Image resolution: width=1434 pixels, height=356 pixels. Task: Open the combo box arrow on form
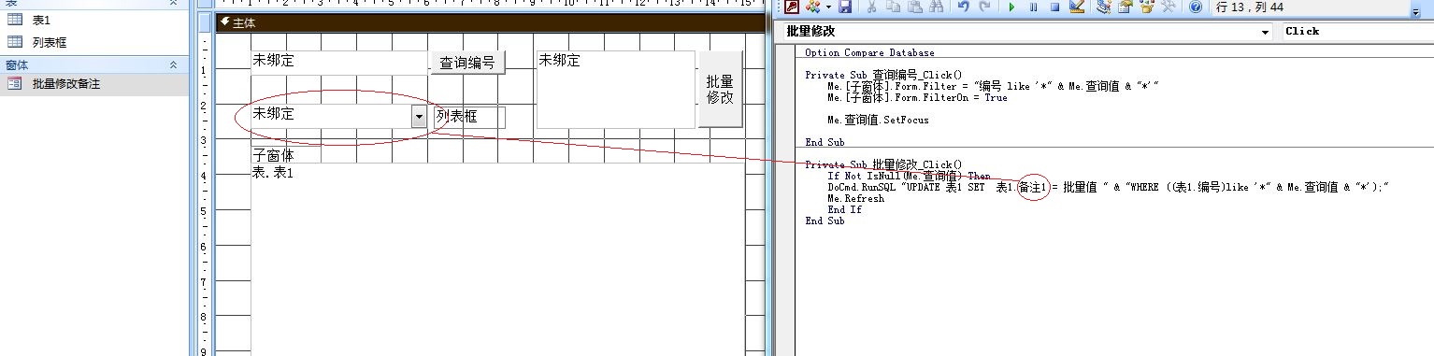pos(420,115)
